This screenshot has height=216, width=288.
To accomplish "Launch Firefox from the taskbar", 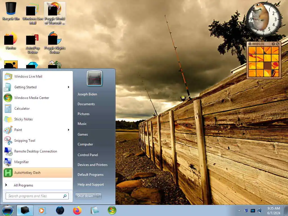I will [77, 210].
